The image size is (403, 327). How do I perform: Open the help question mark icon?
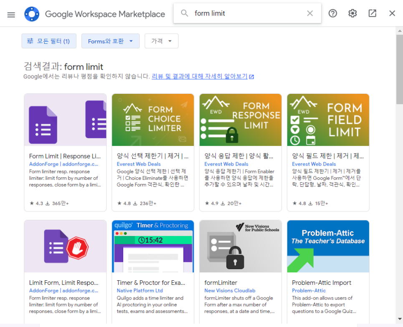tap(332, 13)
